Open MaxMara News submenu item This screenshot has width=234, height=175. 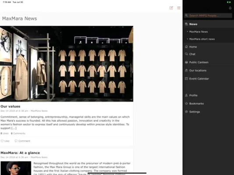click(x=199, y=32)
